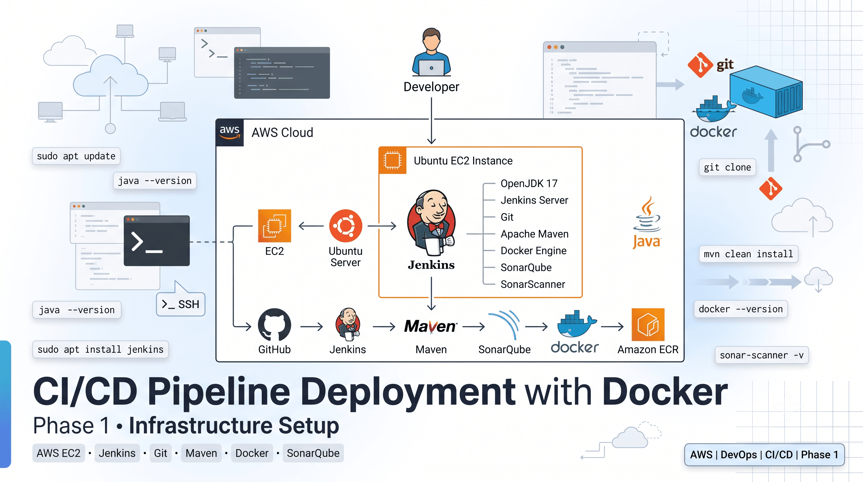This screenshot has width=863, height=482.
Task: Click the OpenJDK 17 list entry
Action: tap(529, 183)
